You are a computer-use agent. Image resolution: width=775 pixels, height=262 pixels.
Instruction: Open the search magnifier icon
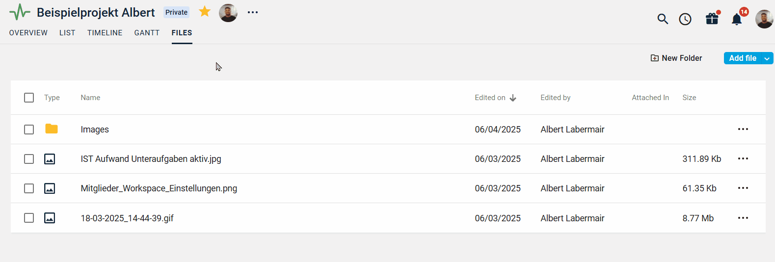pyautogui.click(x=663, y=19)
